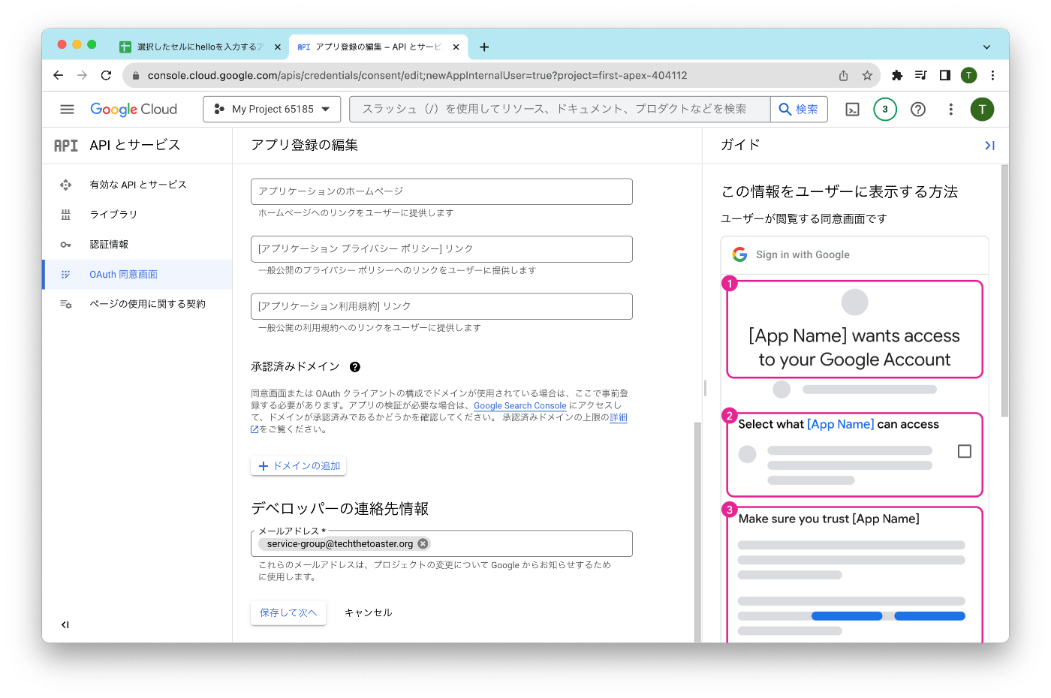Click the 検索 search button

point(799,110)
